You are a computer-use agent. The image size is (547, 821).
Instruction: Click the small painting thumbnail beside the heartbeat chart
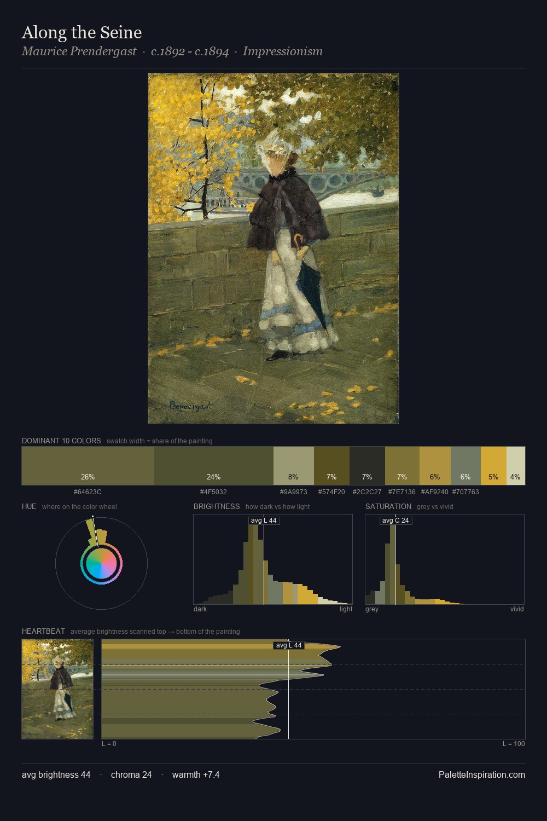click(x=57, y=689)
